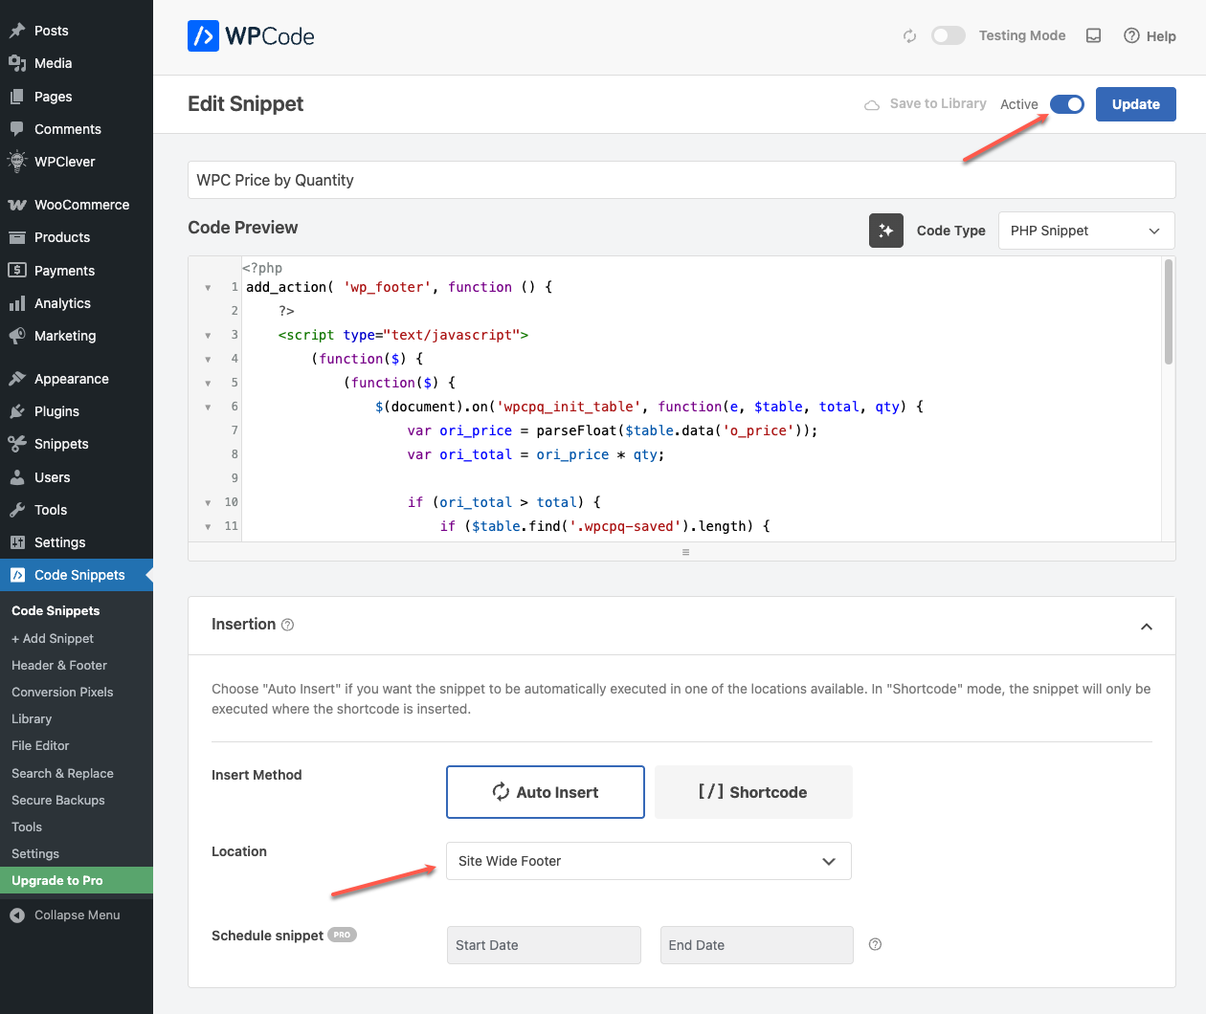The width and height of the screenshot is (1206, 1014).
Task: Click the Help question mark icon
Action: point(1131,35)
